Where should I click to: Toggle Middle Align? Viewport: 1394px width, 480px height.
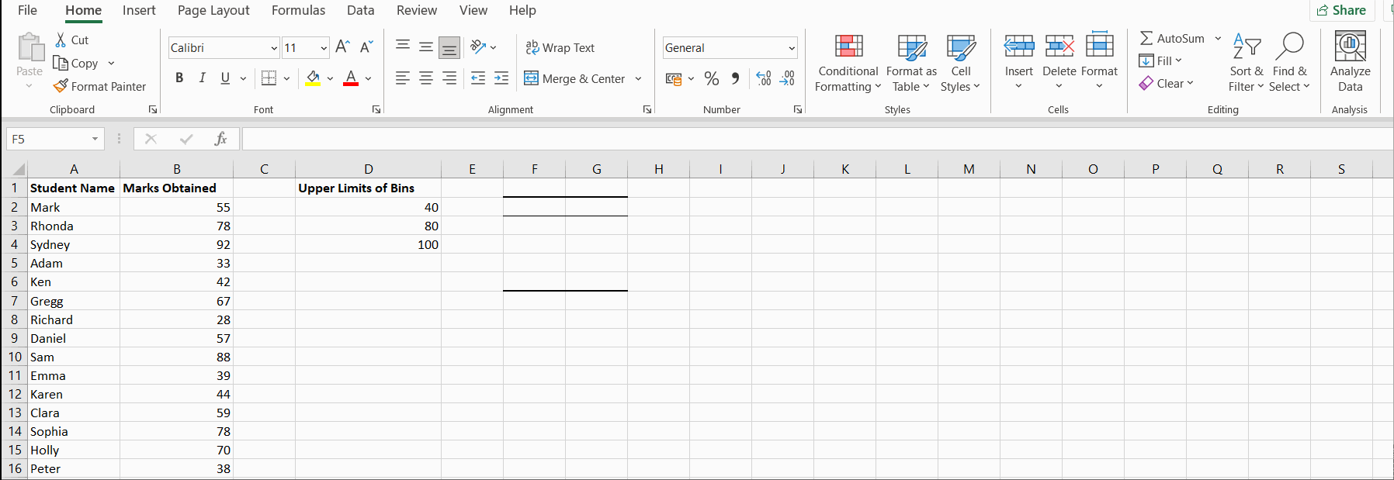[426, 47]
